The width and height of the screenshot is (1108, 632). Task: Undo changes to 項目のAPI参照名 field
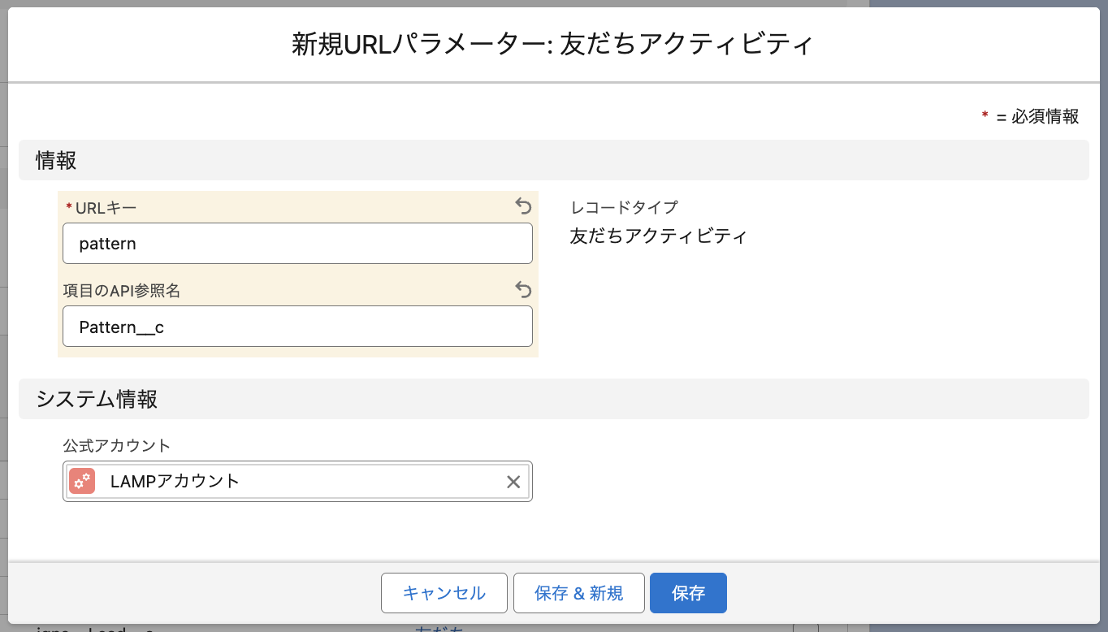click(523, 289)
